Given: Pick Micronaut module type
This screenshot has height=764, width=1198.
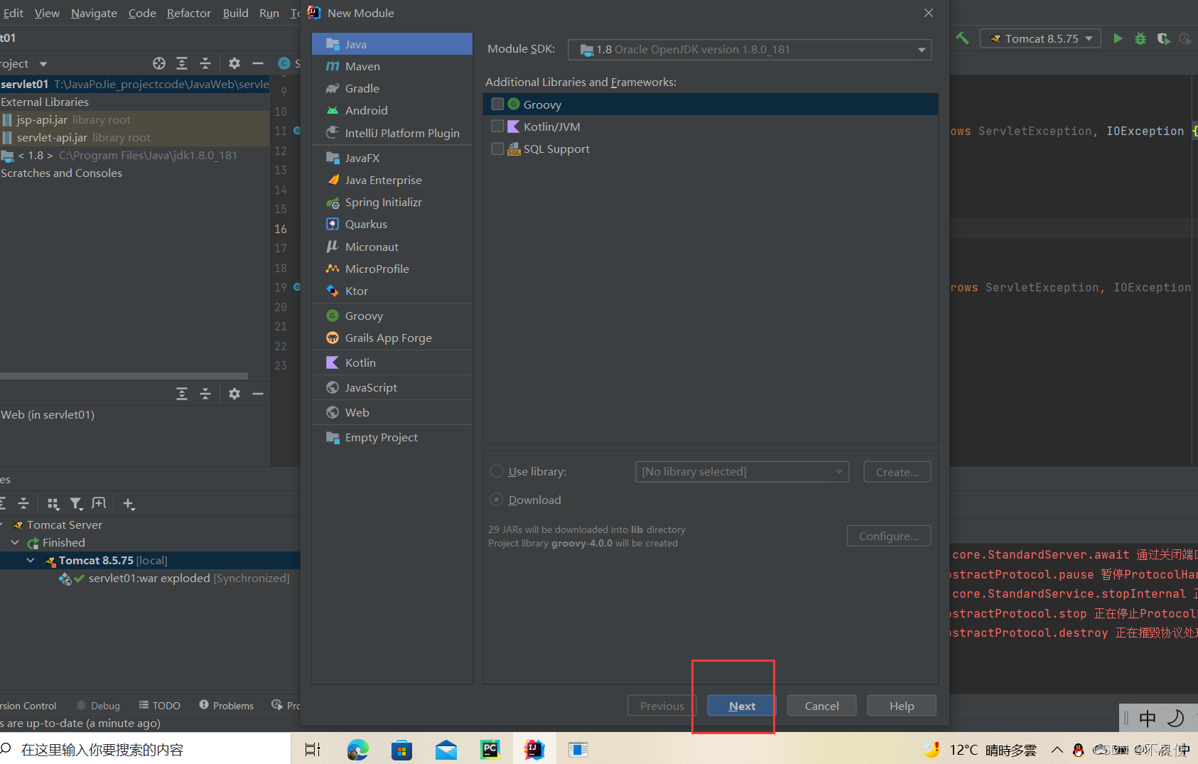Looking at the screenshot, I should click(x=392, y=247).
